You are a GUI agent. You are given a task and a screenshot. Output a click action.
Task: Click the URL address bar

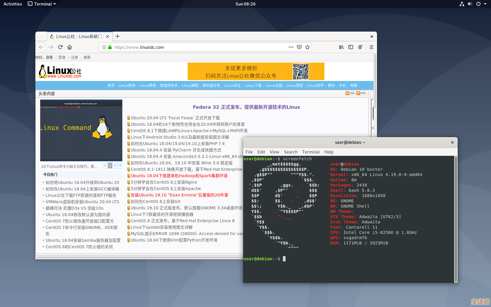[199, 47]
